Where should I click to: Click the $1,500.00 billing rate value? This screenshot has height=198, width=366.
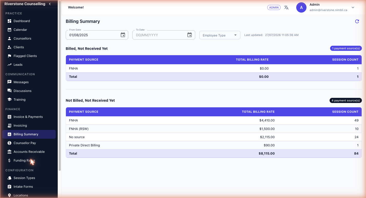click(267, 129)
